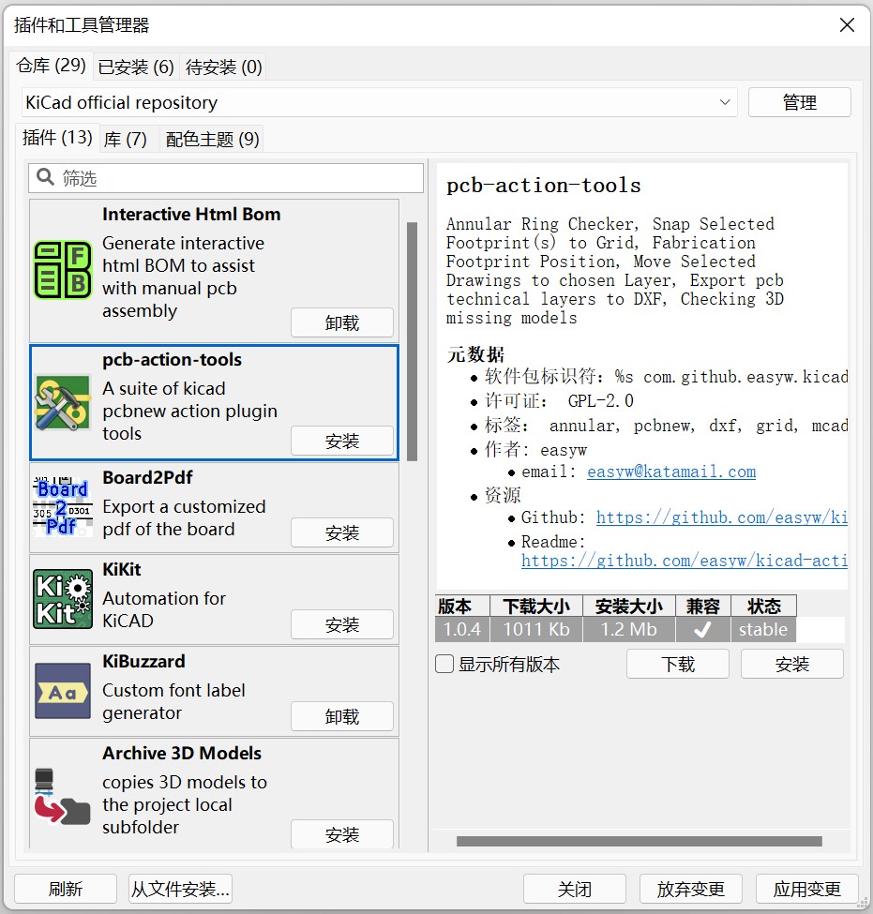Click the 安装大小 column header
The height and width of the screenshot is (914, 873).
628,607
